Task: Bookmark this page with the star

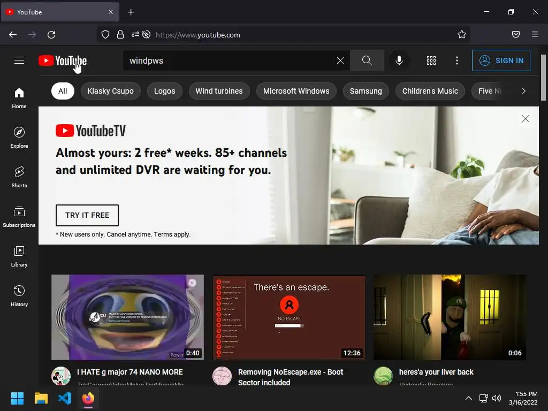Action: (462, 34)
